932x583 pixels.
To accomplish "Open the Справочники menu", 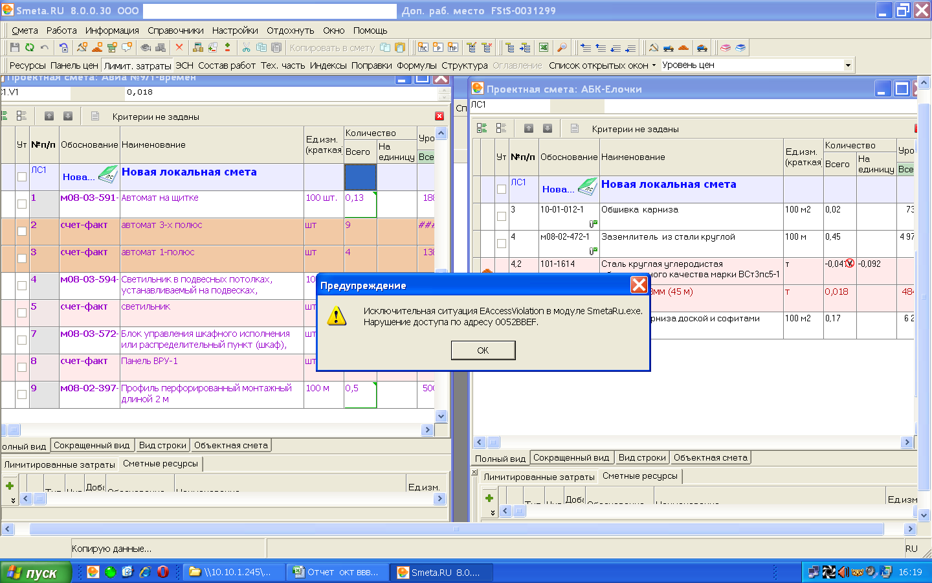I will [x=175, y=30].
